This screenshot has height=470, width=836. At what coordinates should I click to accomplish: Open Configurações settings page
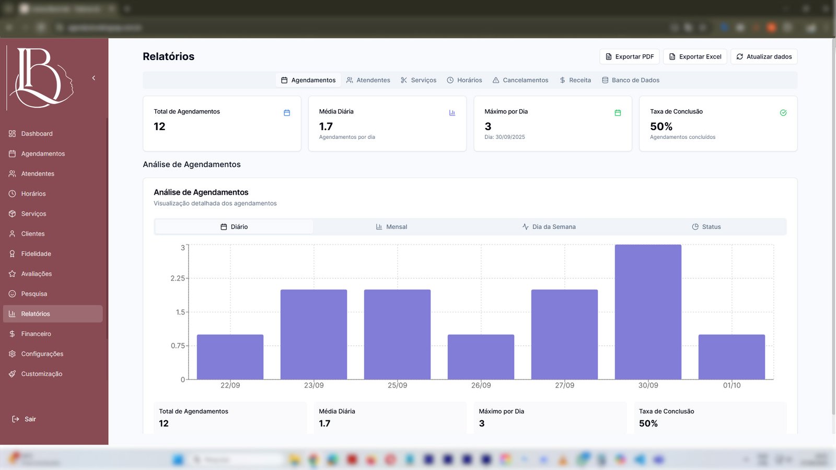tap(42, 354)
